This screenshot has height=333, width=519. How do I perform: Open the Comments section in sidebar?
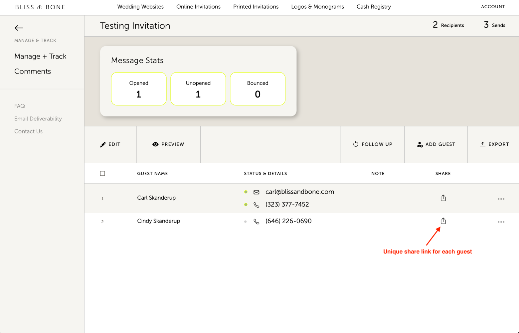click(33, 71)
